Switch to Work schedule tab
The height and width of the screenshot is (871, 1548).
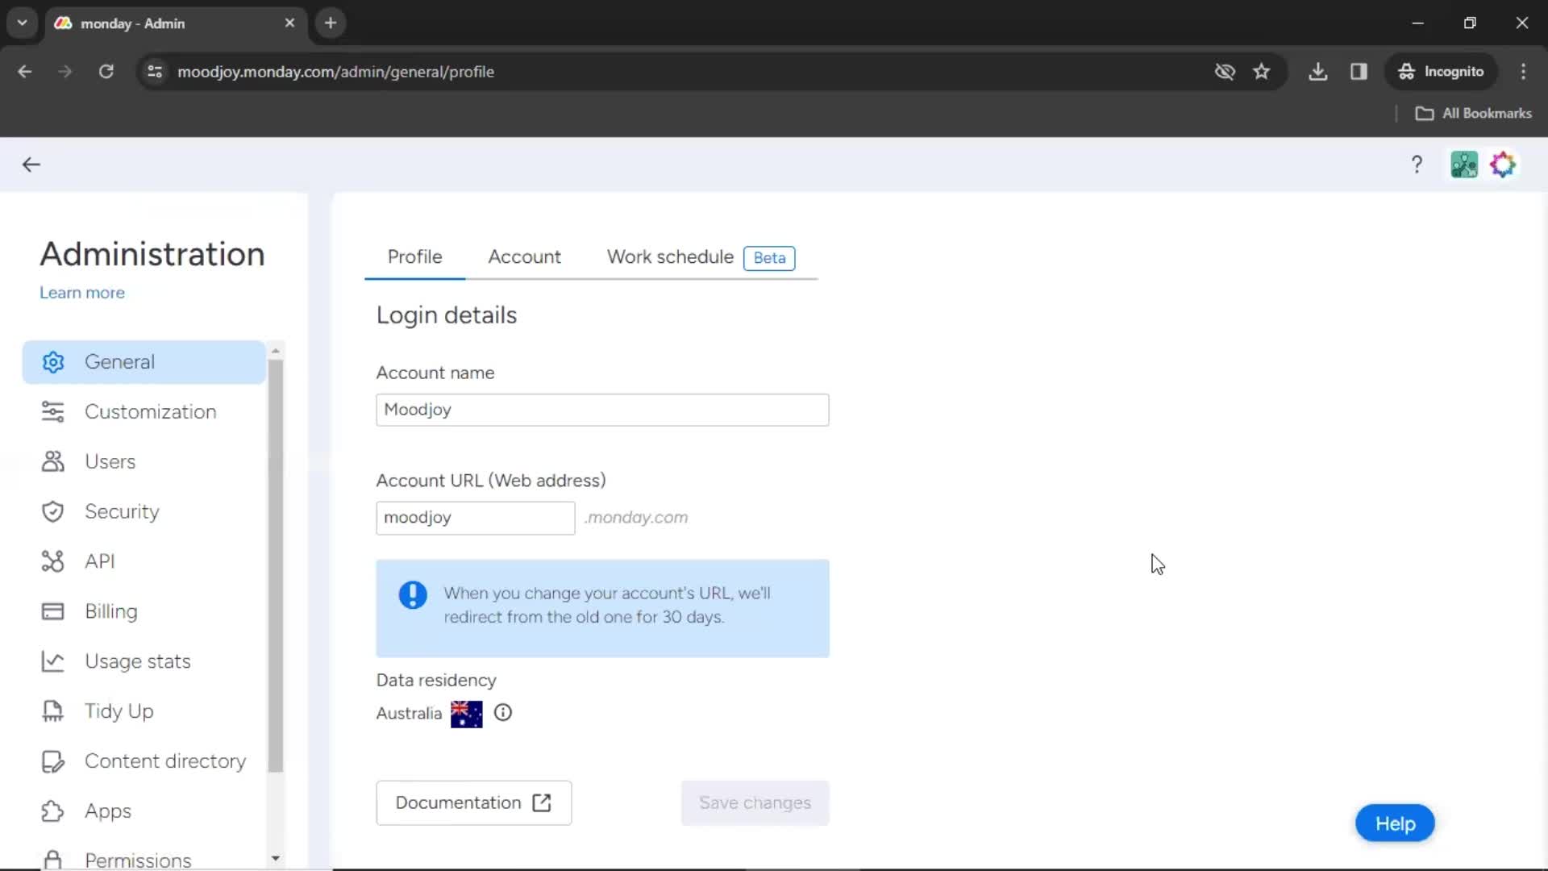[670, 257]
